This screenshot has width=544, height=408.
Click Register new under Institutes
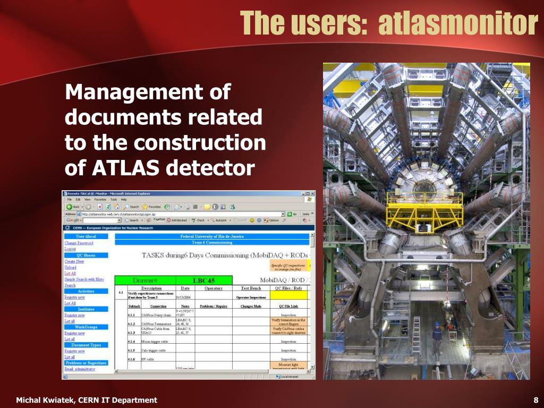74,315
